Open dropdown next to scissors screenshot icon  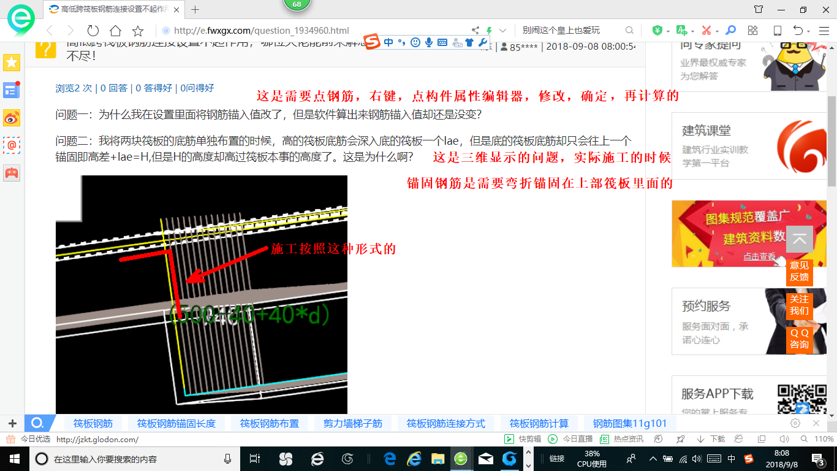(x=717, y=31)
